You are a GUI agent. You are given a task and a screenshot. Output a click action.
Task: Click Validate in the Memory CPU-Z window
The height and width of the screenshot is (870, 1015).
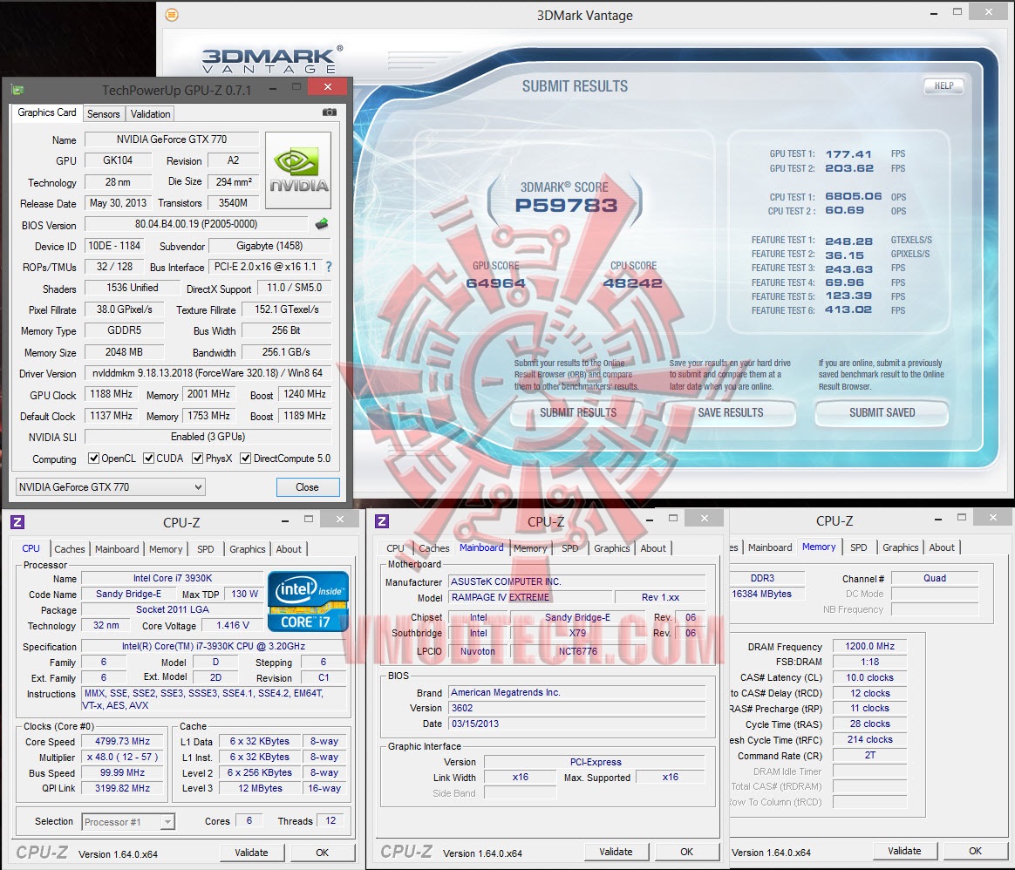[x=904, y=851]
